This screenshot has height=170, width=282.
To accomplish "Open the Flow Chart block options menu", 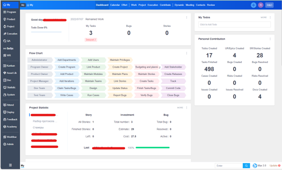I will click(x=187, y=53).
